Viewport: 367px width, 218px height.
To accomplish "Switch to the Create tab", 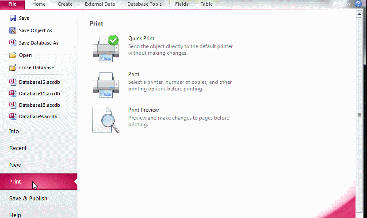I will (65, 4).
